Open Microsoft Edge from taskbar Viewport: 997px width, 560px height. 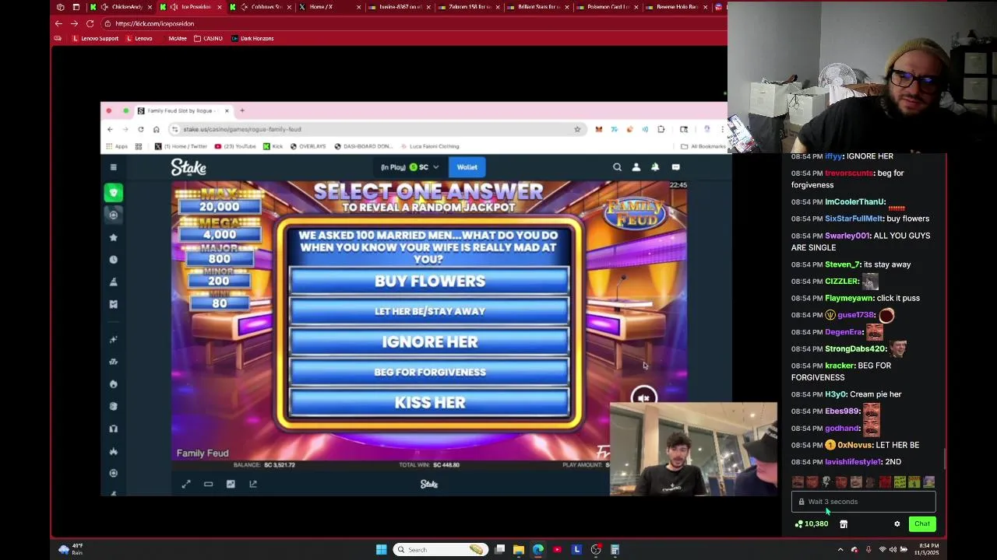(538, 550)
